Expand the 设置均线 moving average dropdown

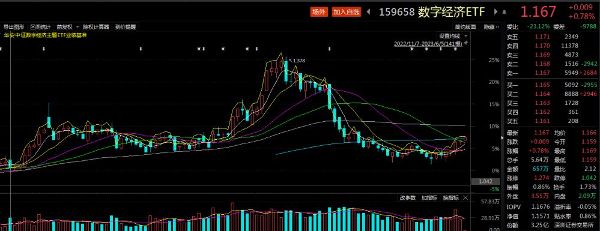click(453, 36)
